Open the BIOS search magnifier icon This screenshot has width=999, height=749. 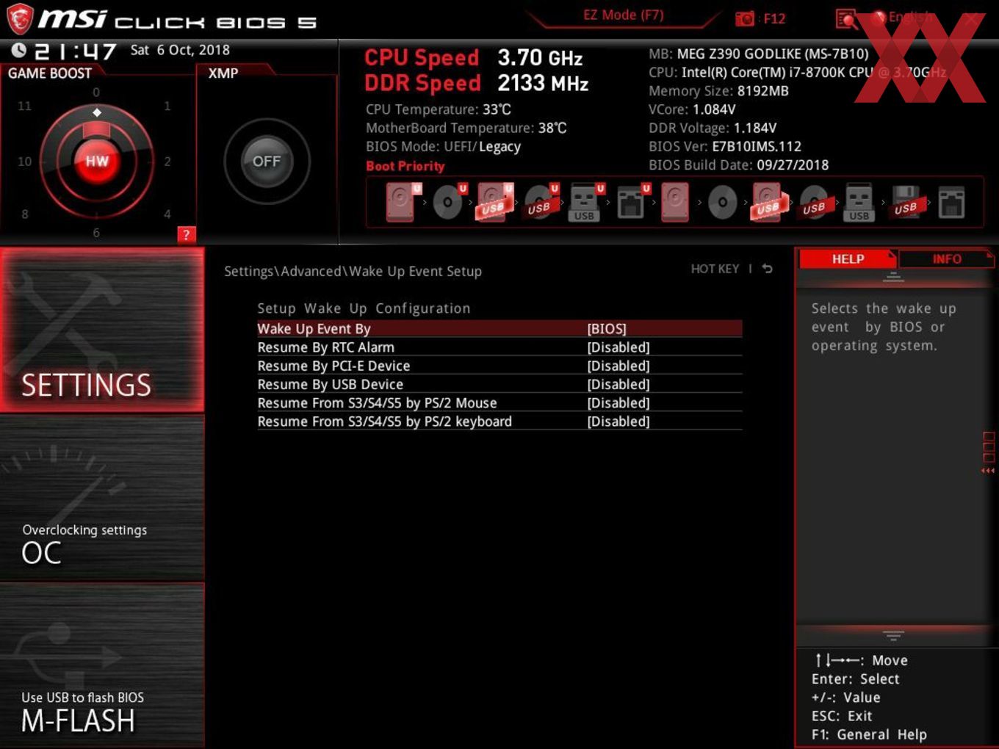coord(846,18)
